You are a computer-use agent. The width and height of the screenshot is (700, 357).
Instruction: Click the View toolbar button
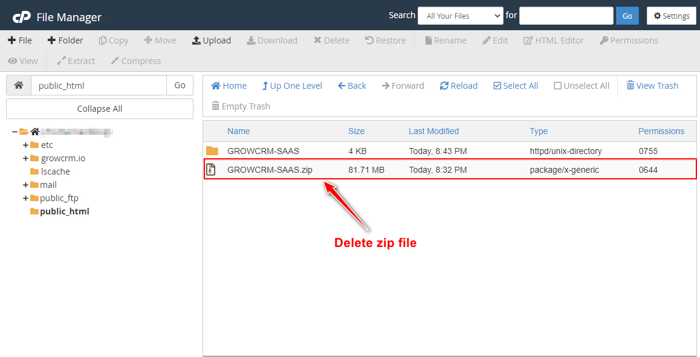(23, 61)
